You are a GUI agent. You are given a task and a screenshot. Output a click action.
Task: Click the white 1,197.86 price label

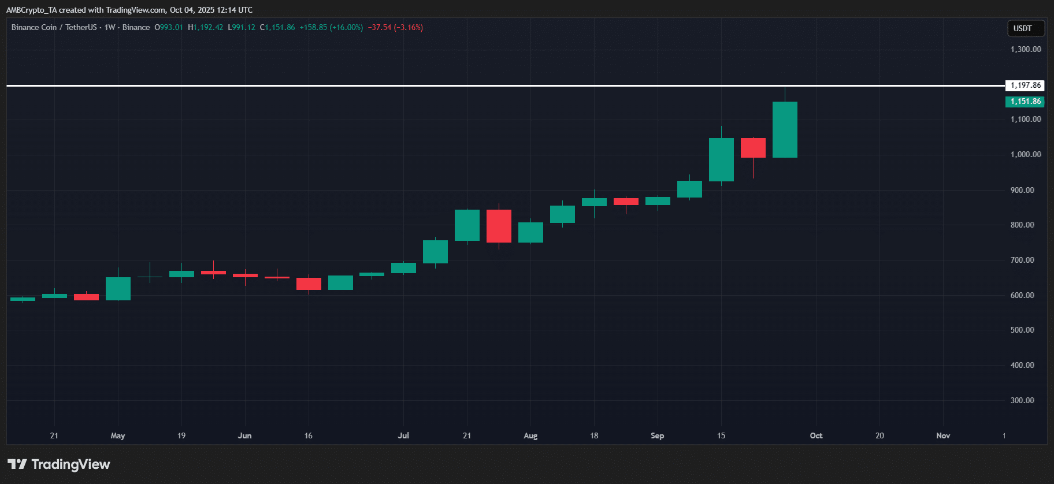1025,85
